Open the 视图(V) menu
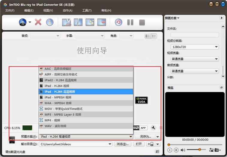227x157 pixels. pos(48,10)
